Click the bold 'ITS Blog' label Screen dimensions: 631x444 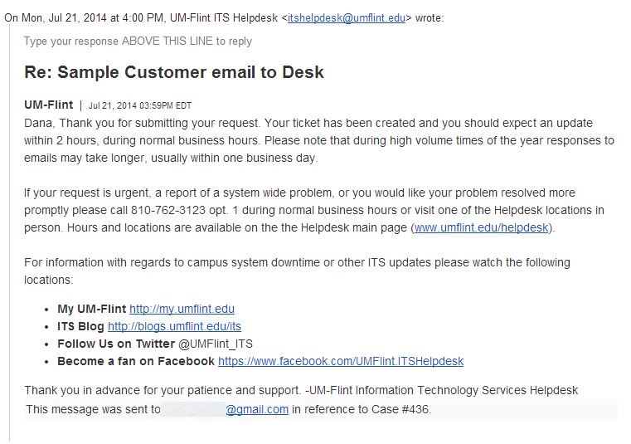pyautogui.click(x=80, y=327)
